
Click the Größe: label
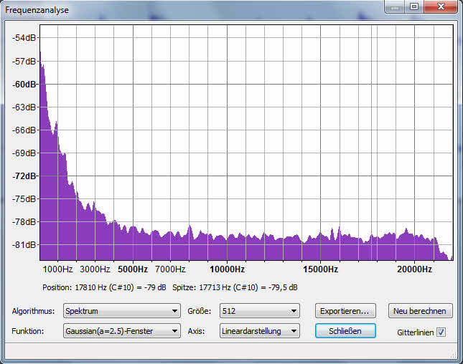pyautogui.click(x=200, y=311)
